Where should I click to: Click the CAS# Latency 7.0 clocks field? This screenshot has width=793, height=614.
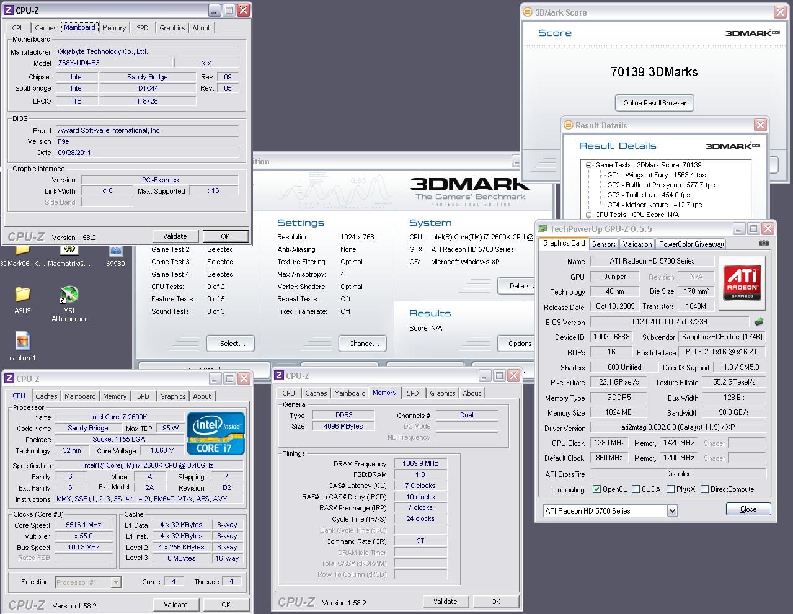[x=420, y=486]
